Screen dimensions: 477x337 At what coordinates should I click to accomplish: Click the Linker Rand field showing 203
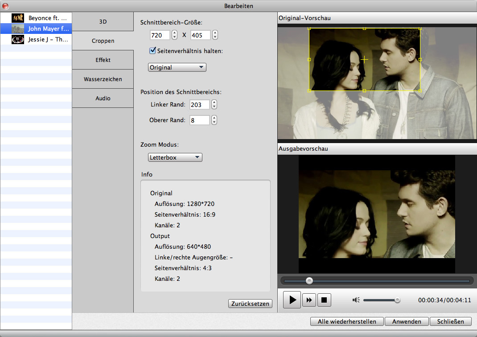coord(200,105)
